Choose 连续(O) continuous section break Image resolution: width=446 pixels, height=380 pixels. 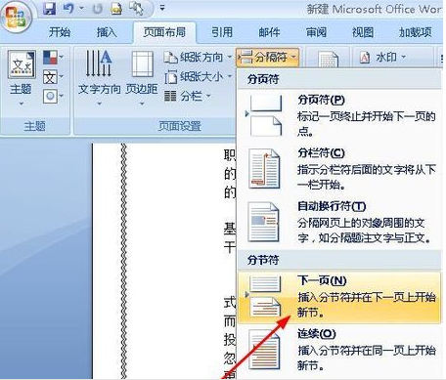(x=339, y=351)
